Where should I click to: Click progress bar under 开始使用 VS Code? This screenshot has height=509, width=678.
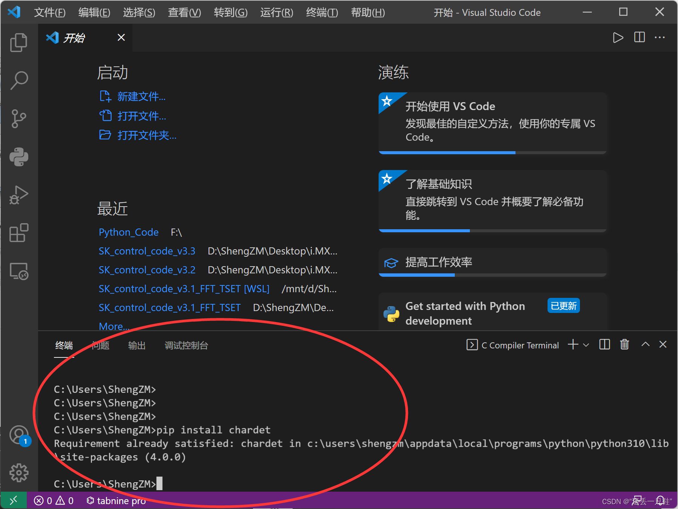pyautogui.click(x=492, y=153)
